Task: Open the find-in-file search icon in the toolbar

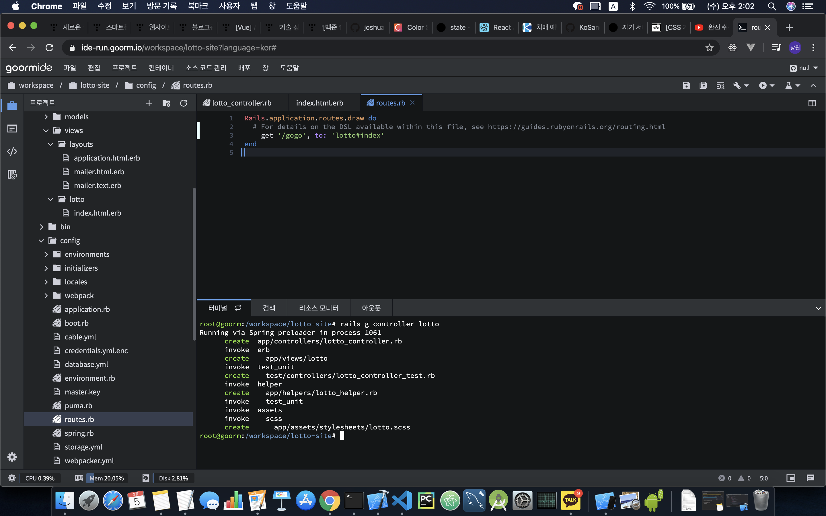Action: tap(720, 85)
